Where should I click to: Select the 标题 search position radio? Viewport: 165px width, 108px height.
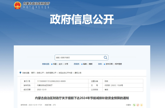52,64
